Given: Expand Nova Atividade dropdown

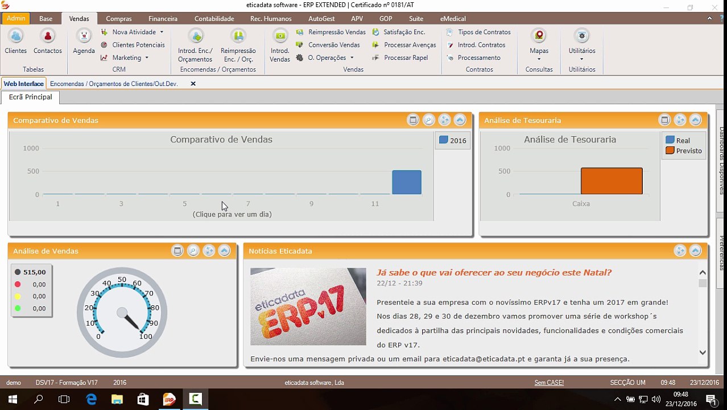Looking at the screenshot, I should click(162, 32).
